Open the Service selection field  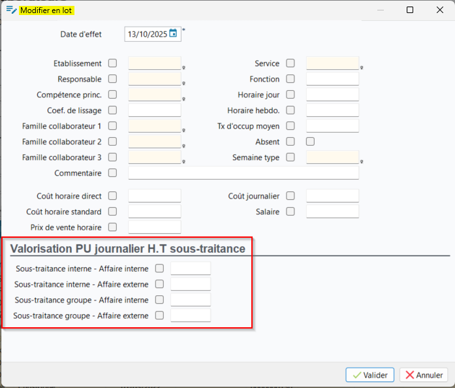click(x=332, y=63)
